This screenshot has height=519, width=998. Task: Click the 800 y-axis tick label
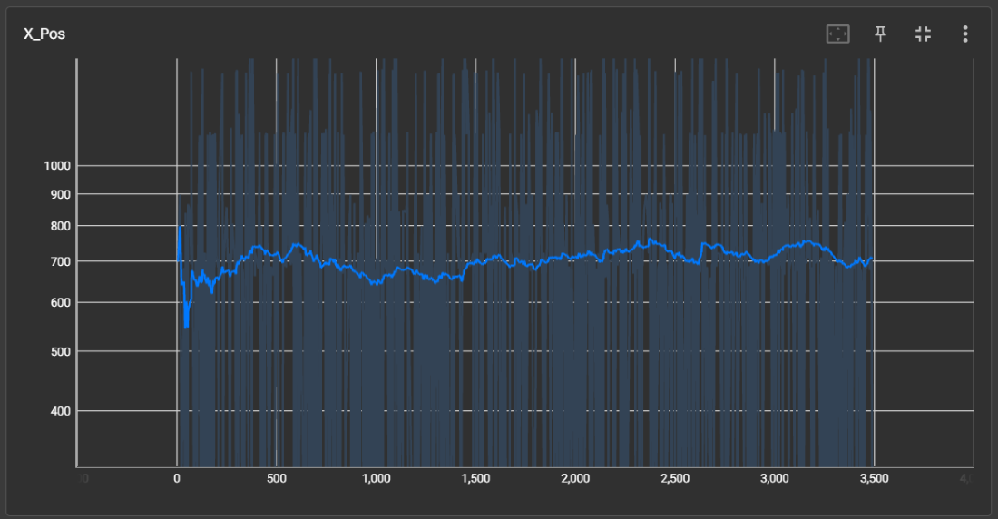60,226
